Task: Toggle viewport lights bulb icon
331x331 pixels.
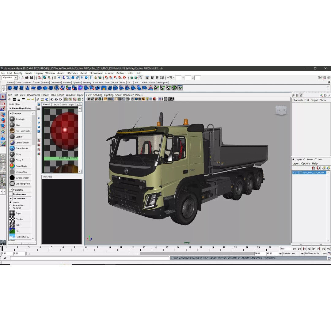Action: [147, 99]
